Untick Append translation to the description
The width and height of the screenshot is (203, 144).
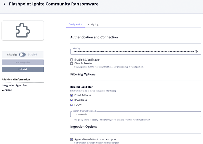point(71,139)
